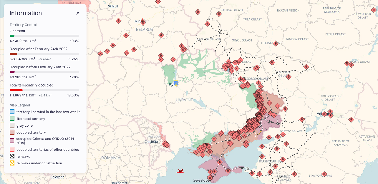Click the Territory Control heading

click(x=23, y=25)
